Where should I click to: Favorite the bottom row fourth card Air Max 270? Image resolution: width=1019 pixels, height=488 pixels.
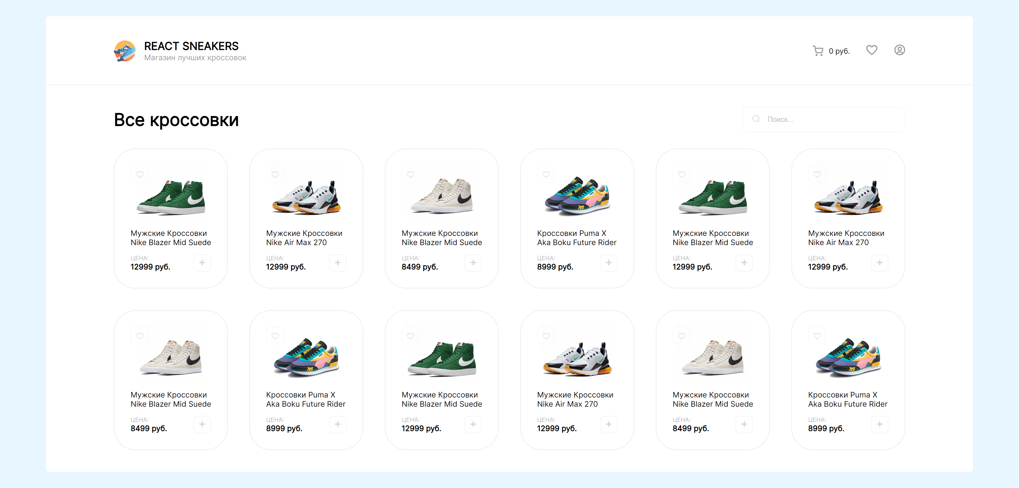point(546,336)
